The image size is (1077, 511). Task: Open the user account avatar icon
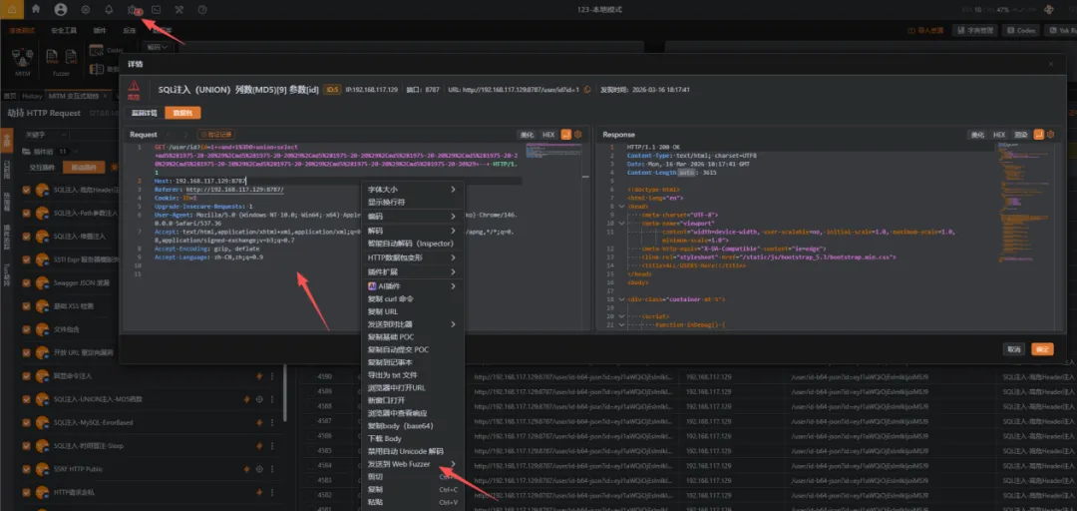[61, 10]
